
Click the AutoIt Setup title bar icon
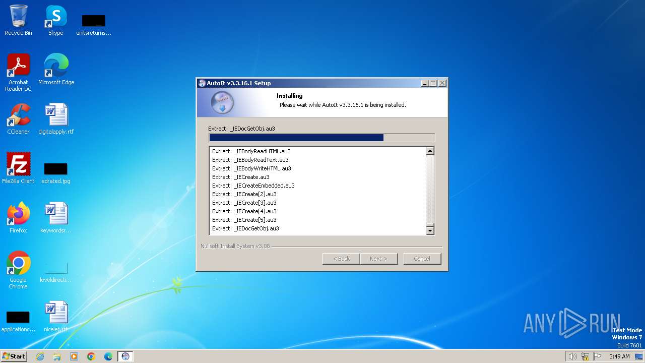click(x=202, y=83)
